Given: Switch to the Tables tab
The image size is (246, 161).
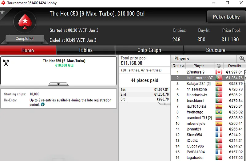Looking at the screenshot, I should (85, 50).
